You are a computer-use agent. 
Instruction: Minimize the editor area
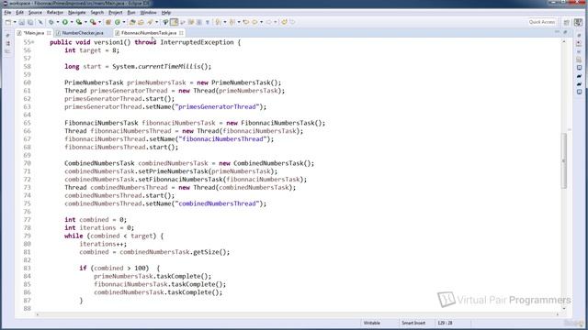557,33
